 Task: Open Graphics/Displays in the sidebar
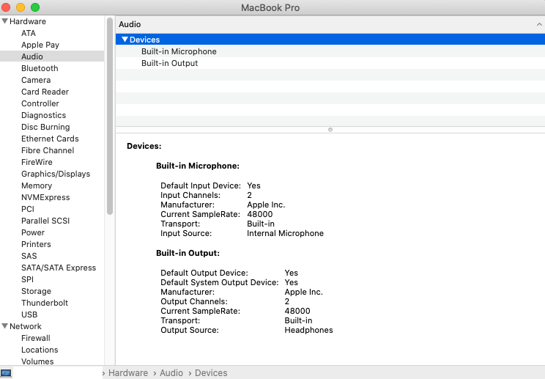coord(56,174)
